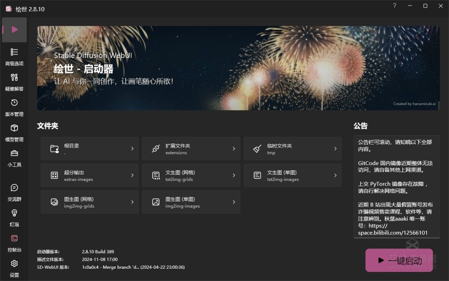
Task: Click the 'Created by hanamizuki.ai' credit
Action: [x=414, y=104]
